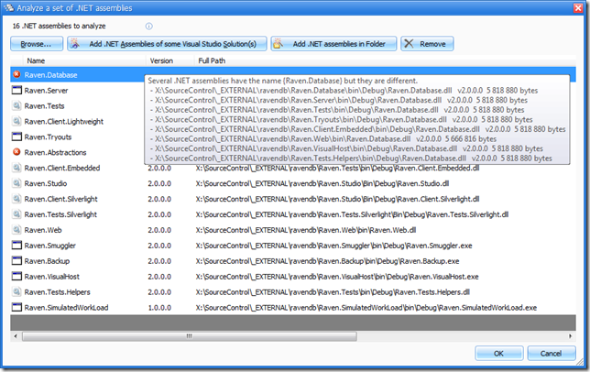
Task: Click the red error icon next to Raven.Database
Action: [x=16, y=74]
